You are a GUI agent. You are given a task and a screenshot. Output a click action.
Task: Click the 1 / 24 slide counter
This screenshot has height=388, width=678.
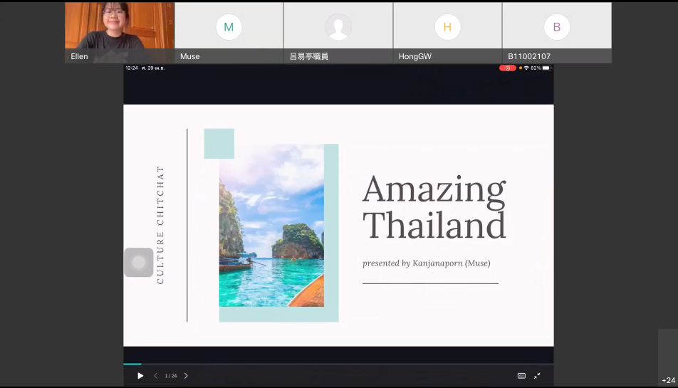coord(171,376)
